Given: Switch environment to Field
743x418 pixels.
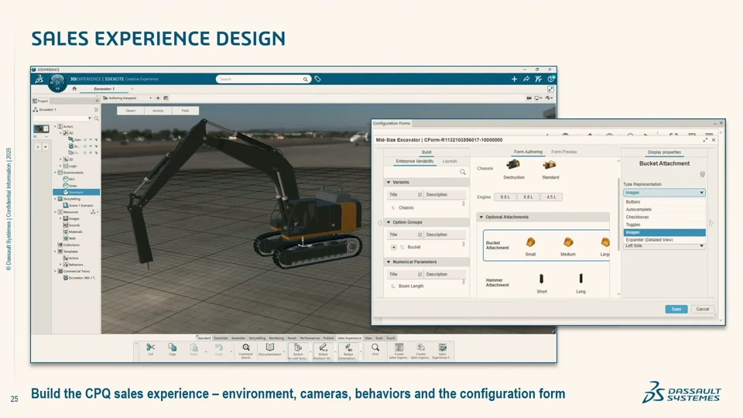Looking at the screenshot, I should 185,111.
